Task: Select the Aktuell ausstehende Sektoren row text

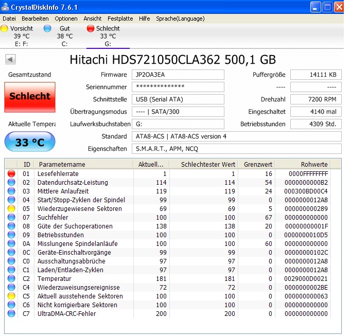Action: [x=80, y=296]
